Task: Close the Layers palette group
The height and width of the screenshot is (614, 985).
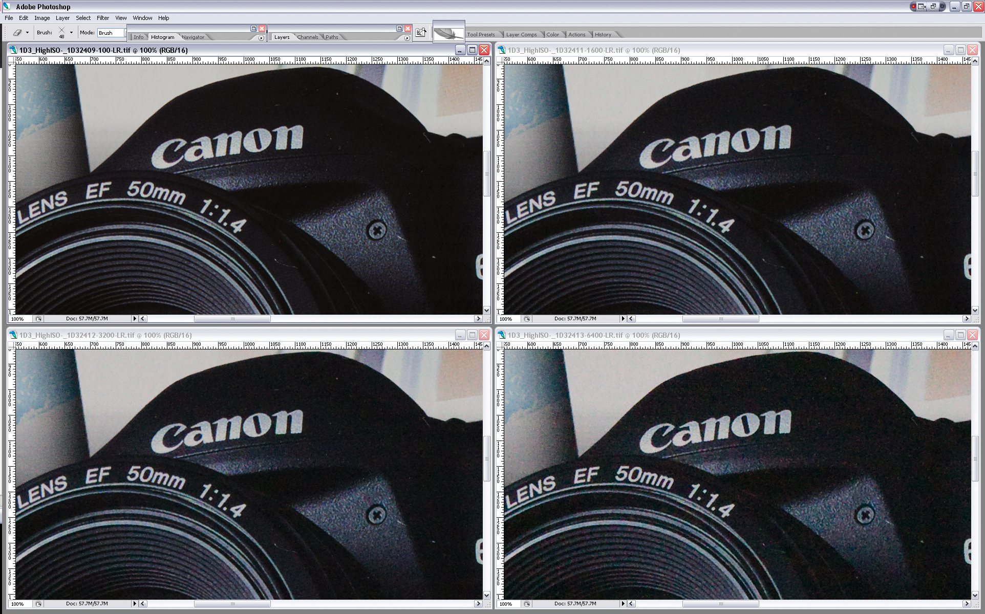Action: pos(408,29)
